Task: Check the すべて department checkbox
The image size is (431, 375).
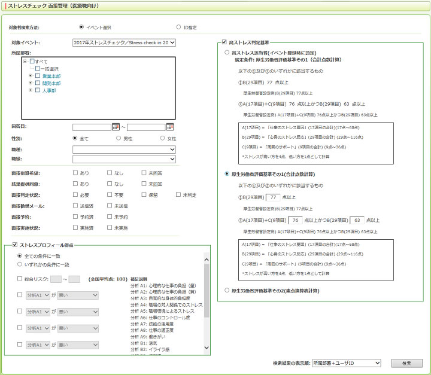Action: 32,61
